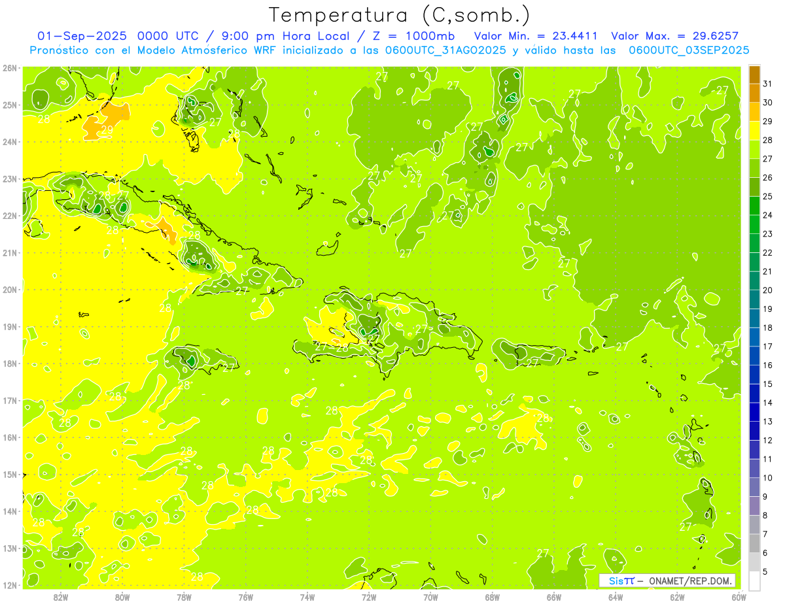The height and width of the screenshot is (606, 785).
Task: Click the '20' label on the color scale
Action: [x=768, y=290]
